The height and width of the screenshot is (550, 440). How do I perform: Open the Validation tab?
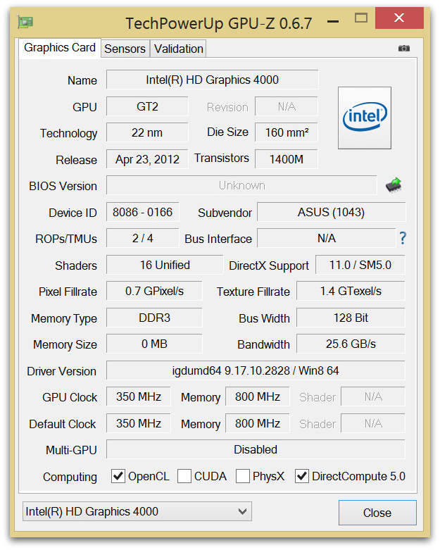point(179,49)
